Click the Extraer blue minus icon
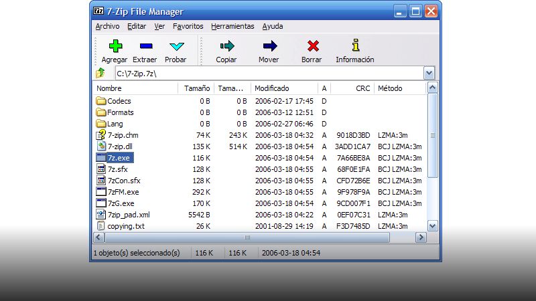Image resolution: width=536 pixels, height=301 pixels. click(146, 46)
